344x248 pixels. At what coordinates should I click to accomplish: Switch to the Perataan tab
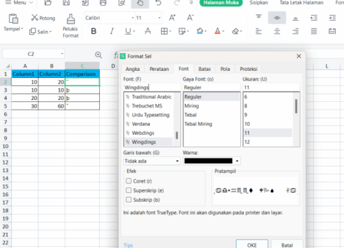coord(159,69)
